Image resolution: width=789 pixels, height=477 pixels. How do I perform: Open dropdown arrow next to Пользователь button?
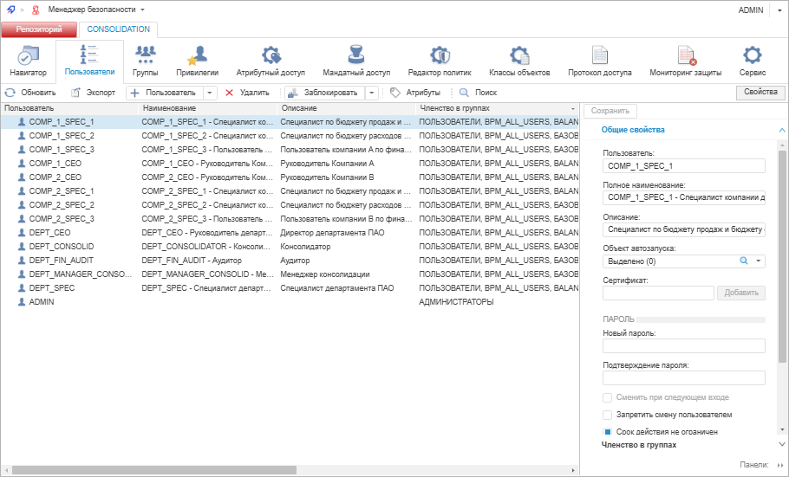[x=211, y=93]
